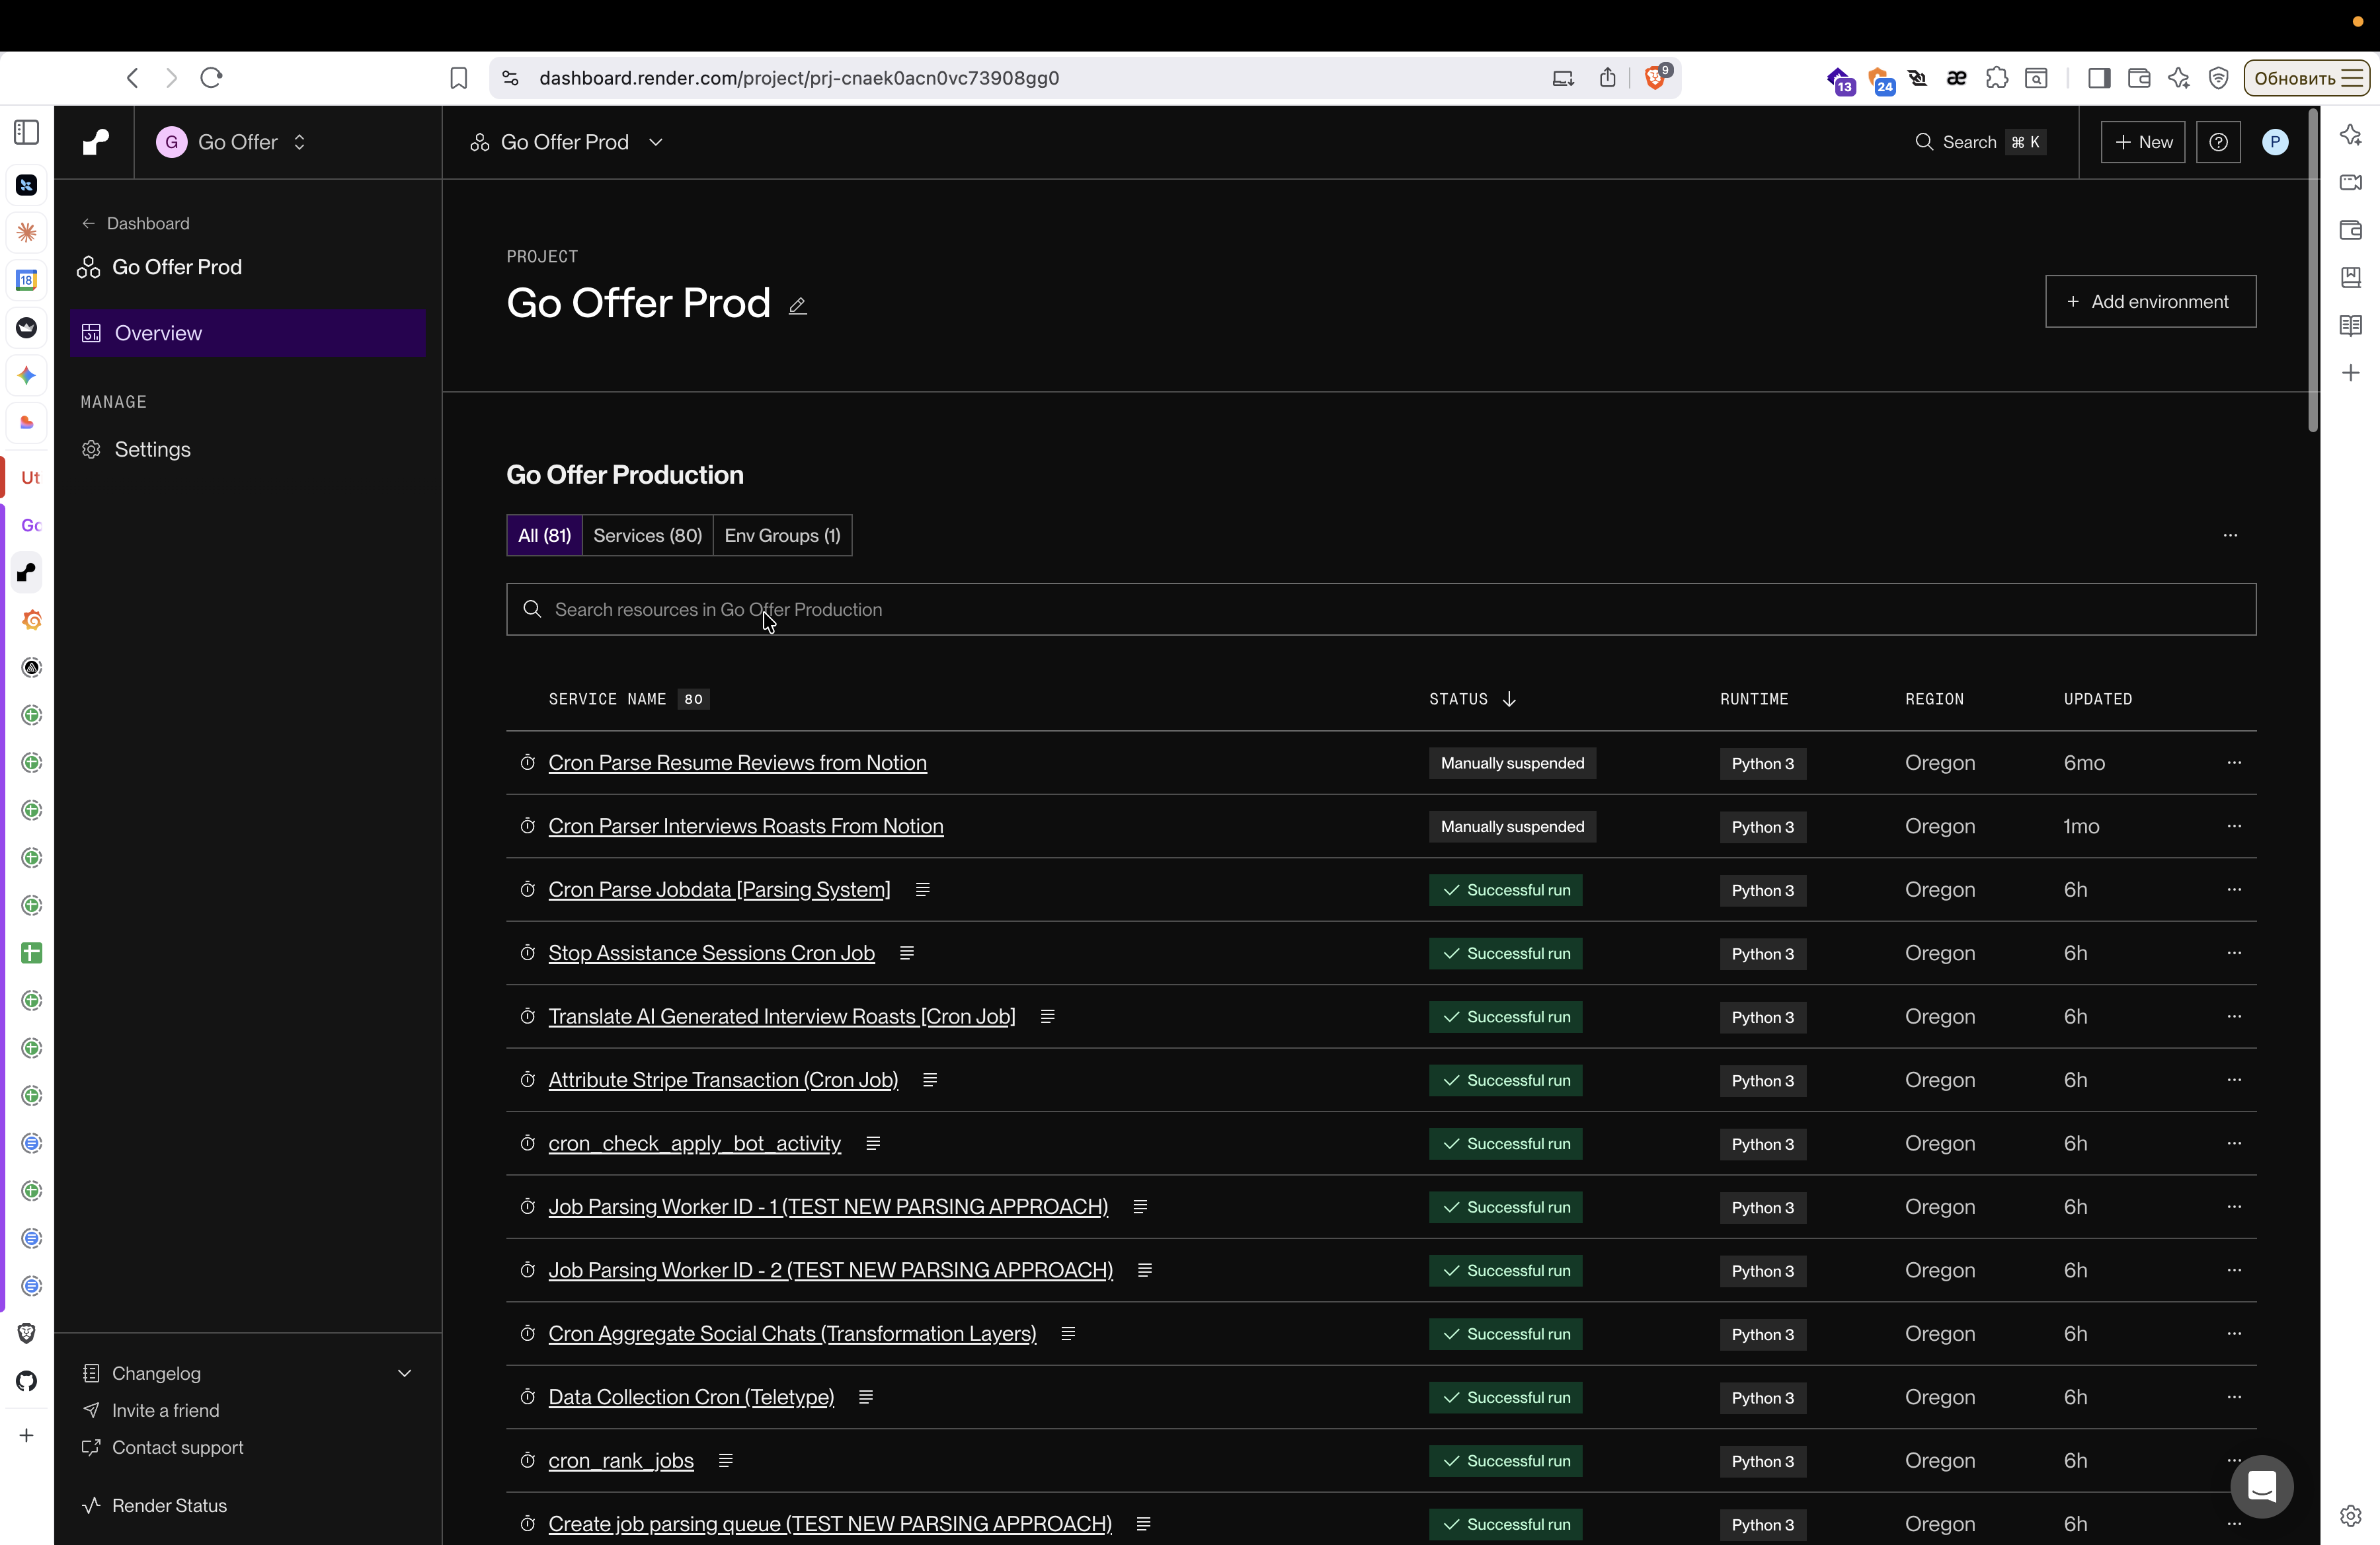Open the global Search ⌘K box
The image size is (2380, 1545).
(x=1981, y=142)
